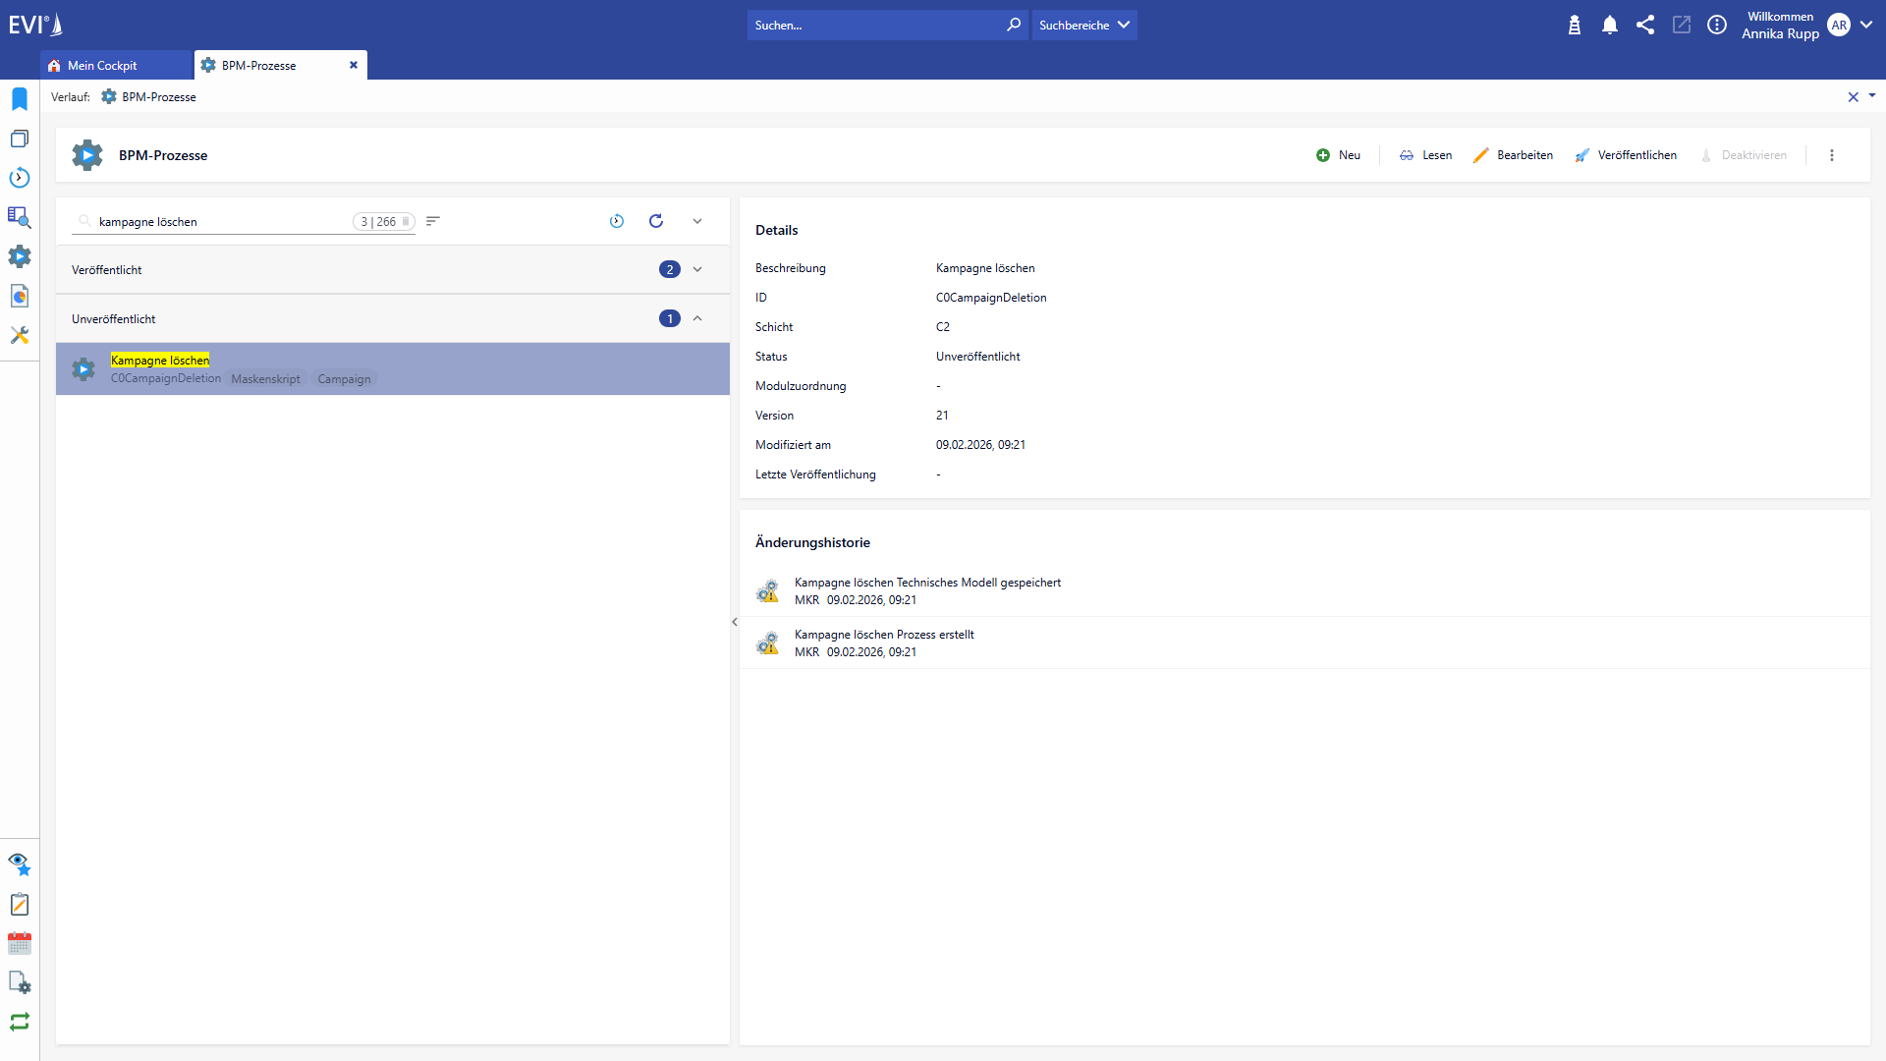Open the search history clock beside refresh
The image size is (1886, 1061).
click(x=617, y=221)
